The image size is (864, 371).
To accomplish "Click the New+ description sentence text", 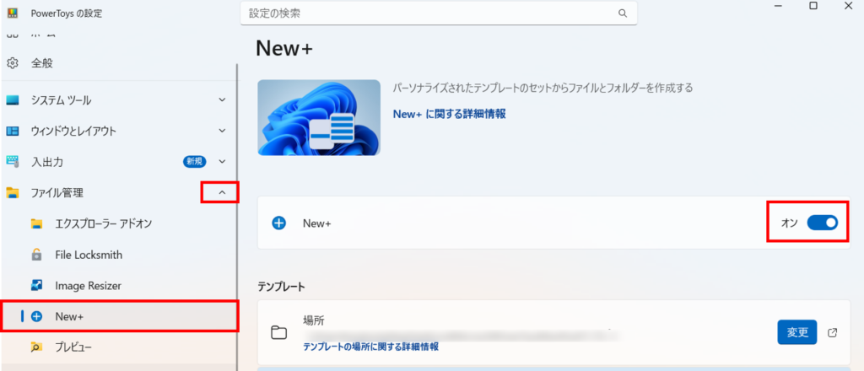I will (543, 88).
